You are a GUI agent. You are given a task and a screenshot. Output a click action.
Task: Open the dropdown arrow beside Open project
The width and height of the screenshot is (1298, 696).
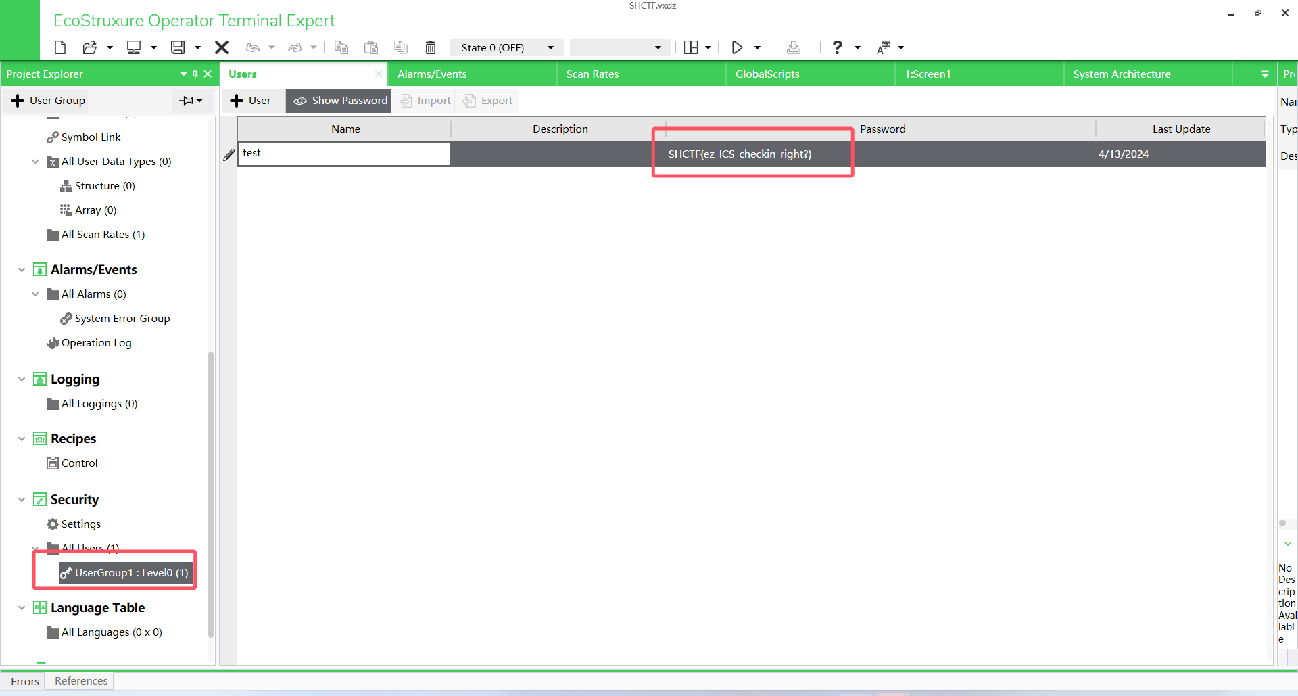[110, 47]
